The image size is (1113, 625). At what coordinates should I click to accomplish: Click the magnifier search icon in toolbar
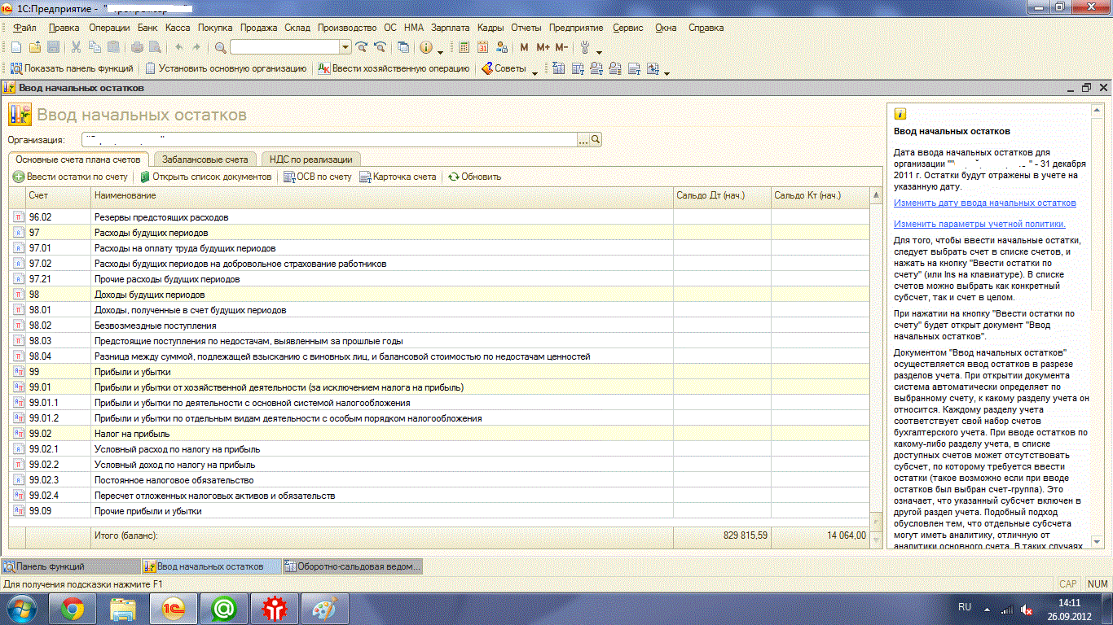(220, 47)
